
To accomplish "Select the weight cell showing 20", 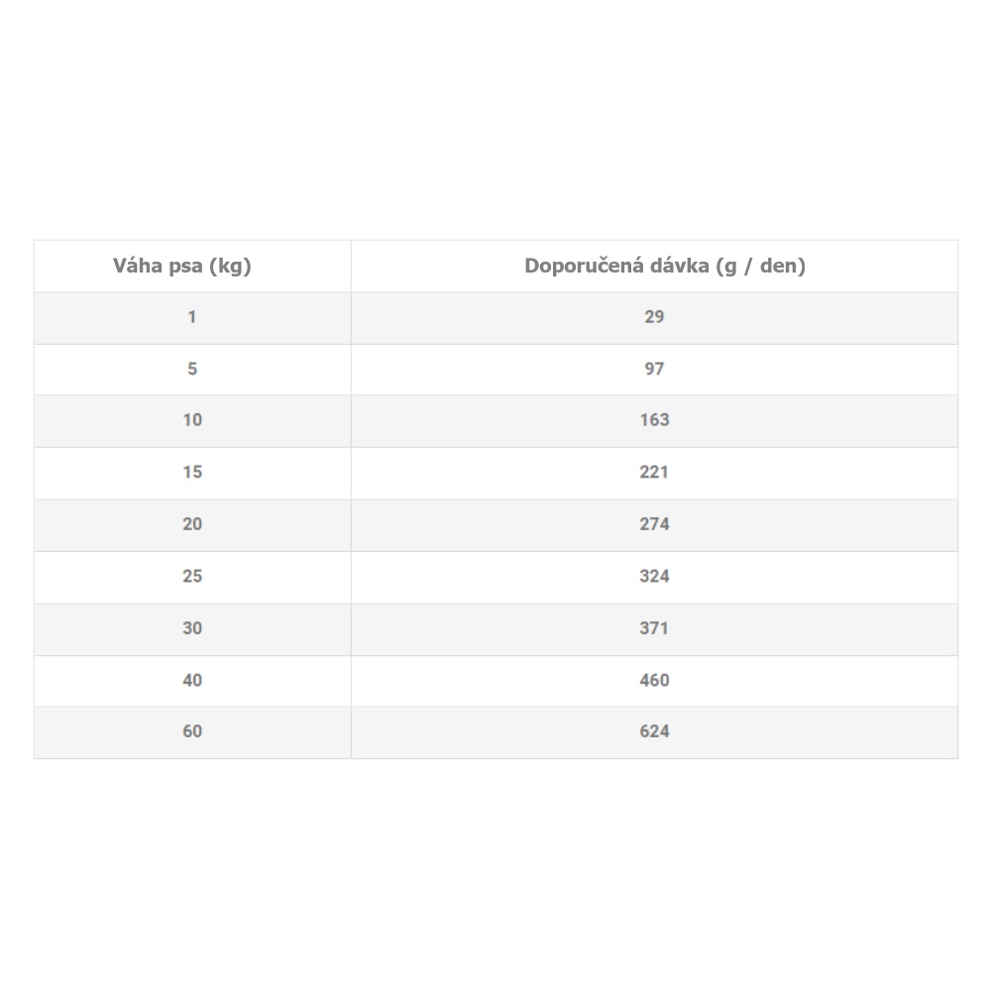I will 192,524.
